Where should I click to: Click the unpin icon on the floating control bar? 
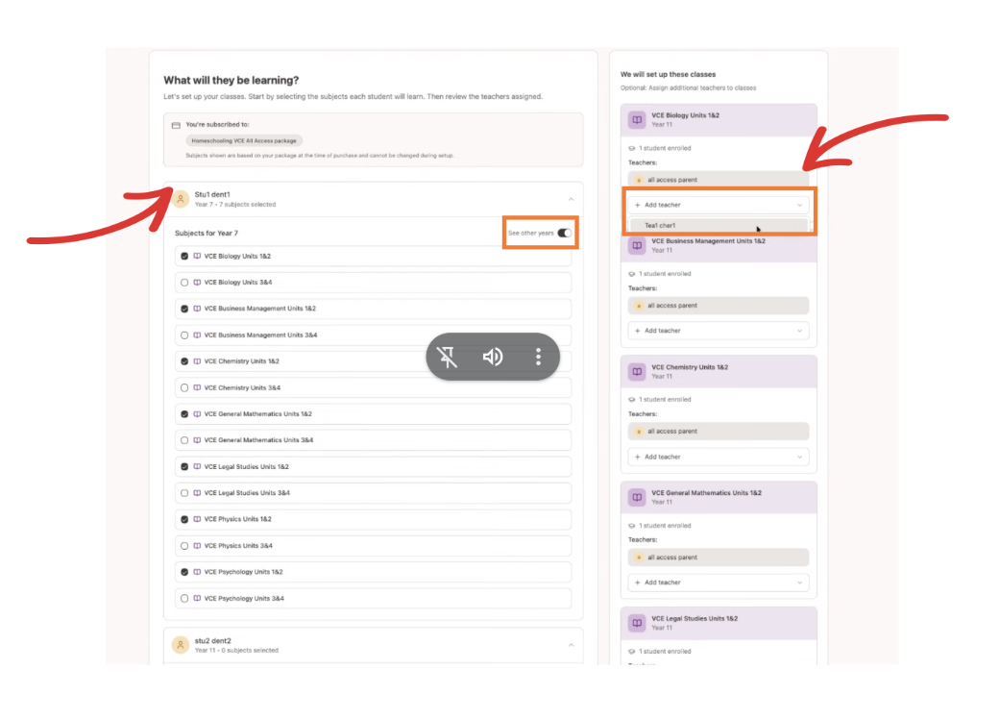click(448, 357)
